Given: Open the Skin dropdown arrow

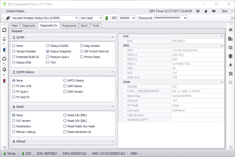Looking at the screenshot, I should tap(232, 11).
